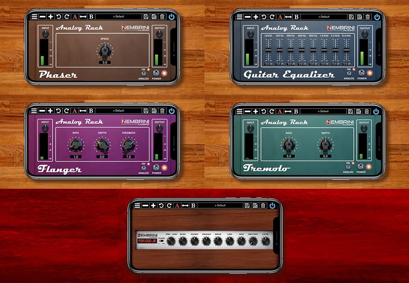Open Default preset list in PSA1000 JR
The width and height of the screenshot is (409, 283).
pyautogui.click(x=220, y=206)
